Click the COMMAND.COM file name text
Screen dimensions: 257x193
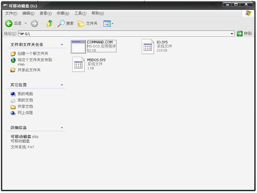[x=100, y=42]
